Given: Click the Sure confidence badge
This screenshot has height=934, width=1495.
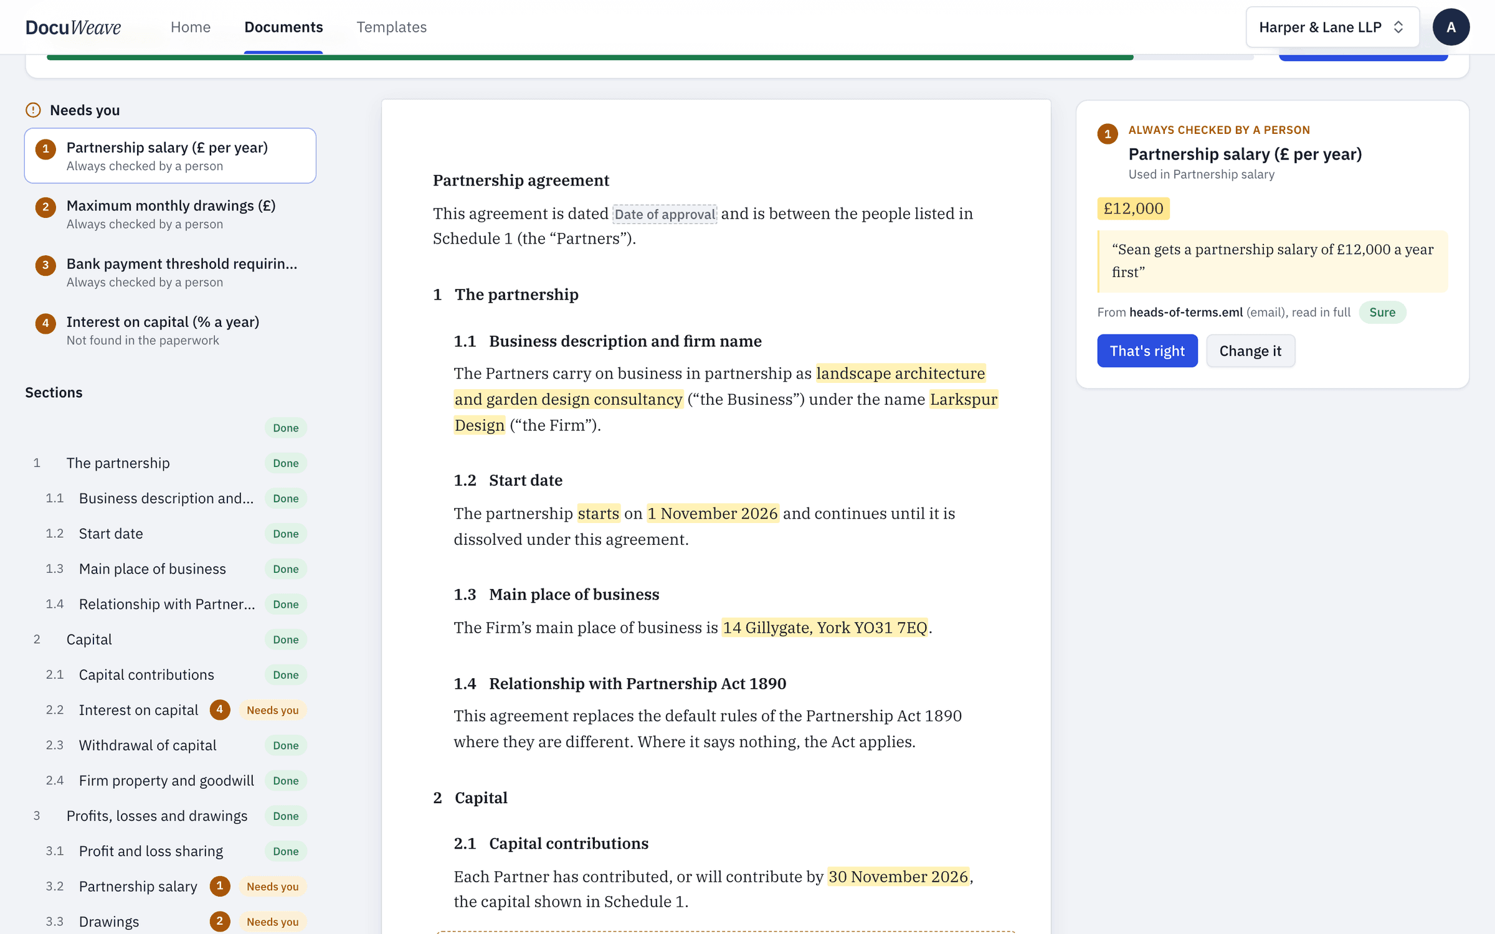Looking at the screenshot, I should tap(1382, 312).
